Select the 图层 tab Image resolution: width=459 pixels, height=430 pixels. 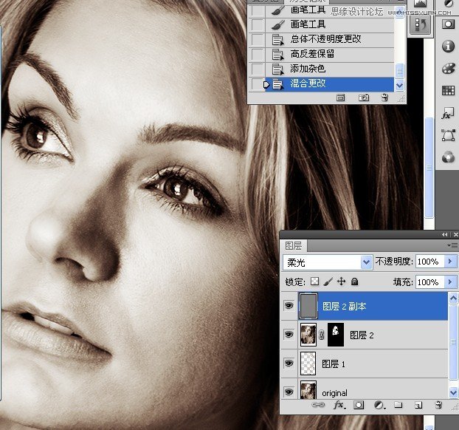(293, 245)
